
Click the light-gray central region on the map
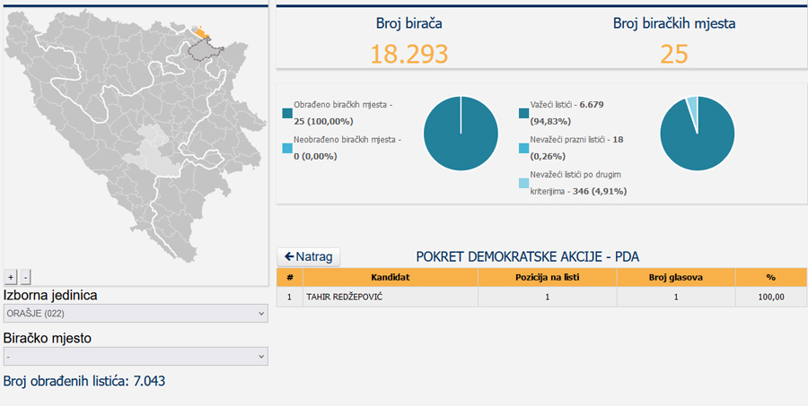(x=153, y=151)
